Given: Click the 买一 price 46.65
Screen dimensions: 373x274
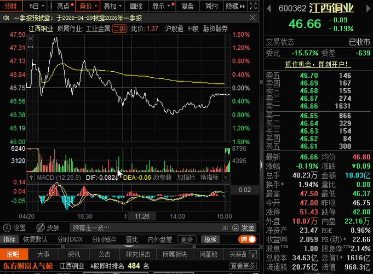Looking at the screenshot, I should [309, 116].
